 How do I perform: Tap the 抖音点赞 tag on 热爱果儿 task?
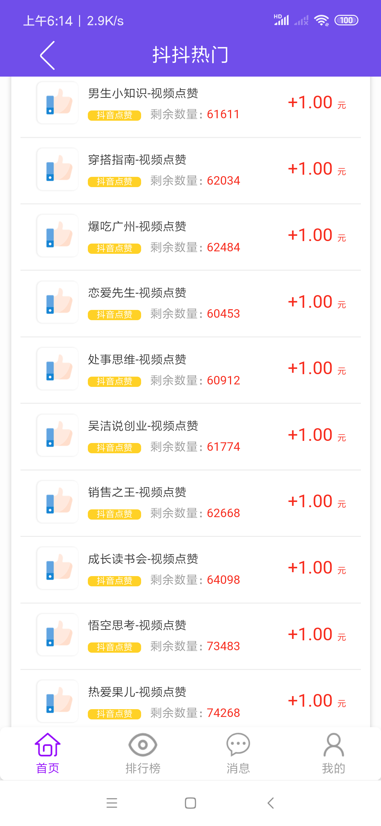114,714
